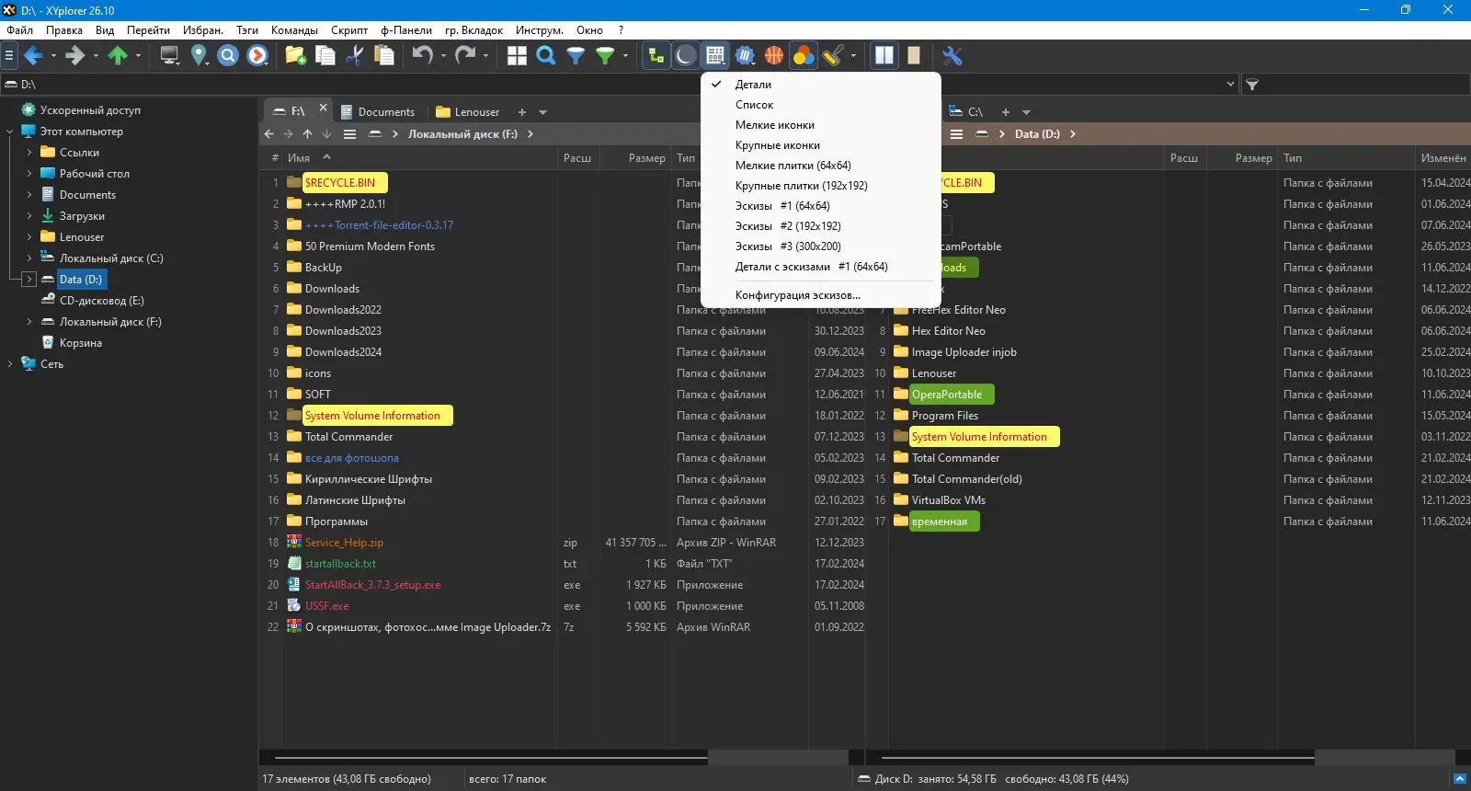Click the hotlist location pin icon
This screenshot has height=791, width=1471.
pyautogui.click(x=199, y=56)
